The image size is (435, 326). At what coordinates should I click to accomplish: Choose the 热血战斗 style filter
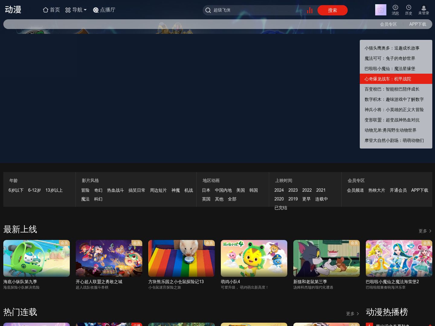pyautogui.click(x=115, y=190)
